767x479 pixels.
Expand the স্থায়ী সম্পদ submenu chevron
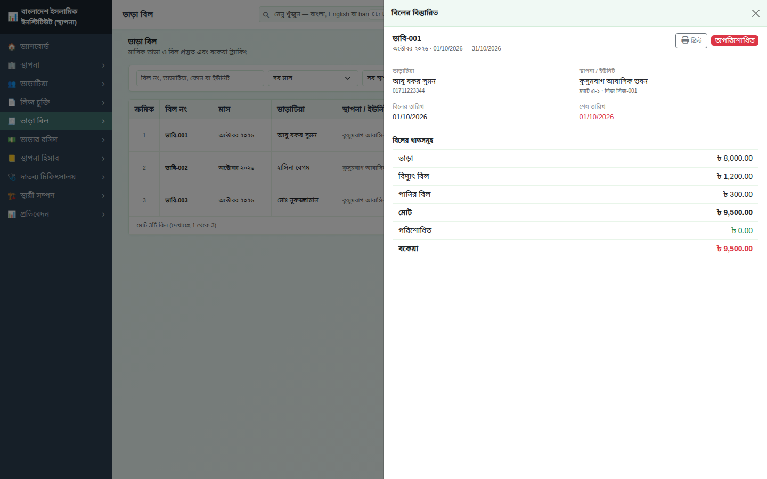click(103, 196)
